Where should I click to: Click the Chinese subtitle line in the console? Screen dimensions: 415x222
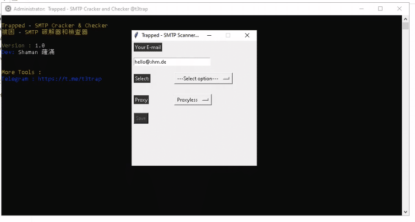pyautogui.click(x=44, y=32)
